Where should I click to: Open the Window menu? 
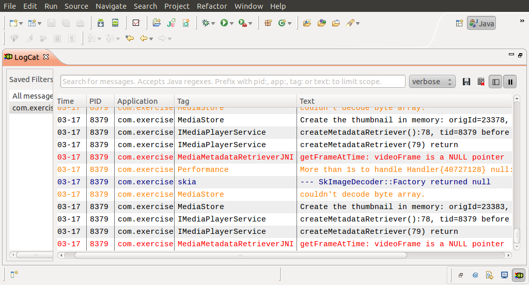248,6
